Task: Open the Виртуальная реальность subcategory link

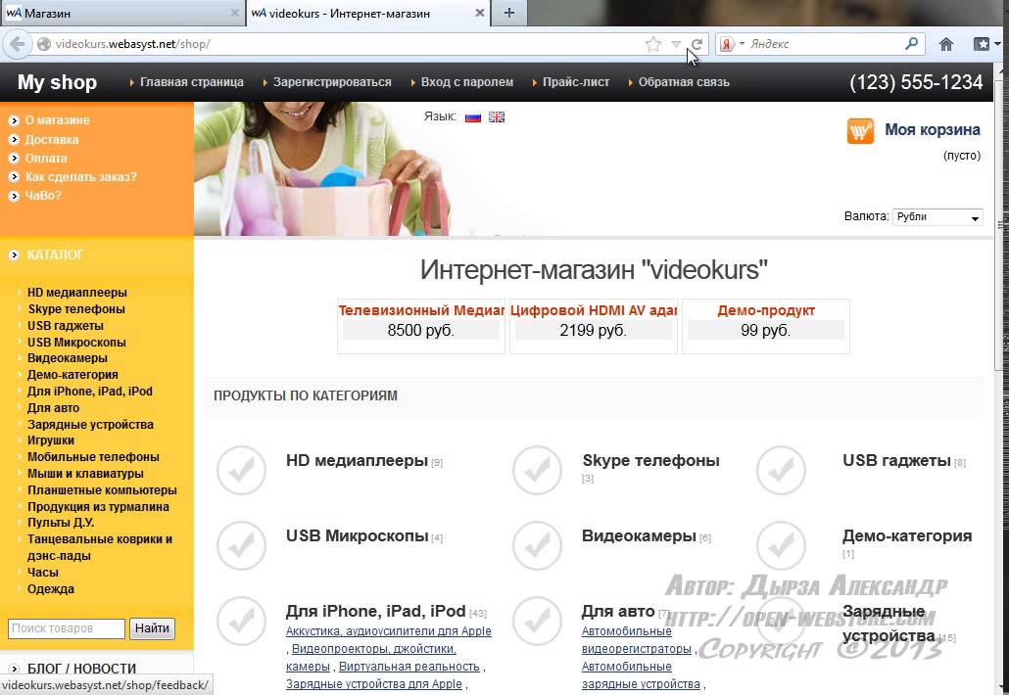Action: (409, 667)
